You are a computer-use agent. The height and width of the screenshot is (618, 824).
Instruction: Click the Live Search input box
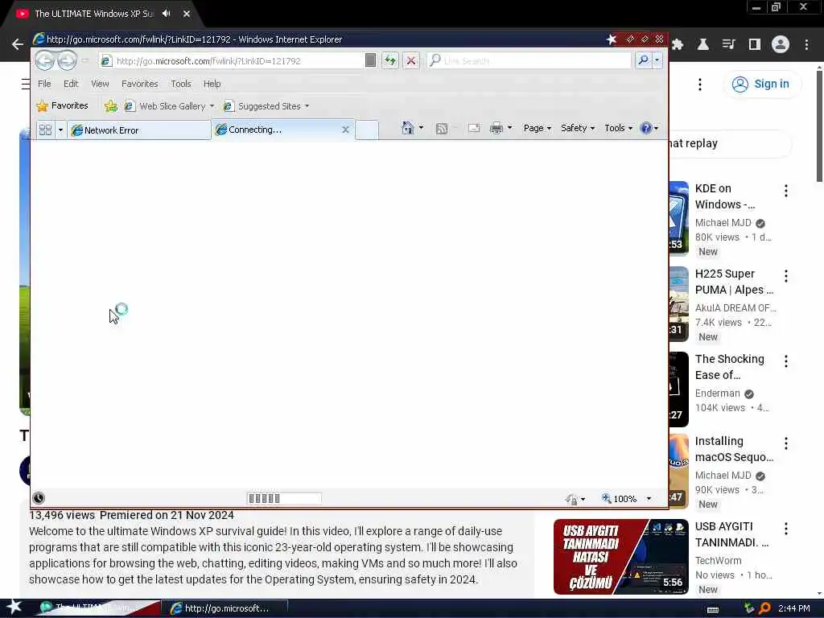click(528, 61)
